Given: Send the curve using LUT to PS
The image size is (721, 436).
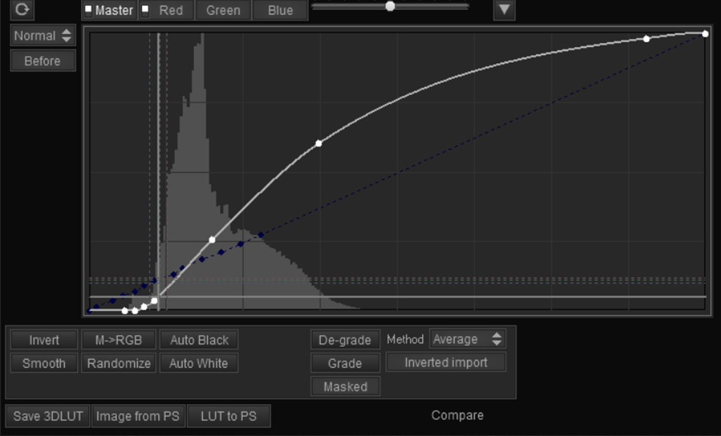Looking at the screenshot, I should [x=229, y=416].
